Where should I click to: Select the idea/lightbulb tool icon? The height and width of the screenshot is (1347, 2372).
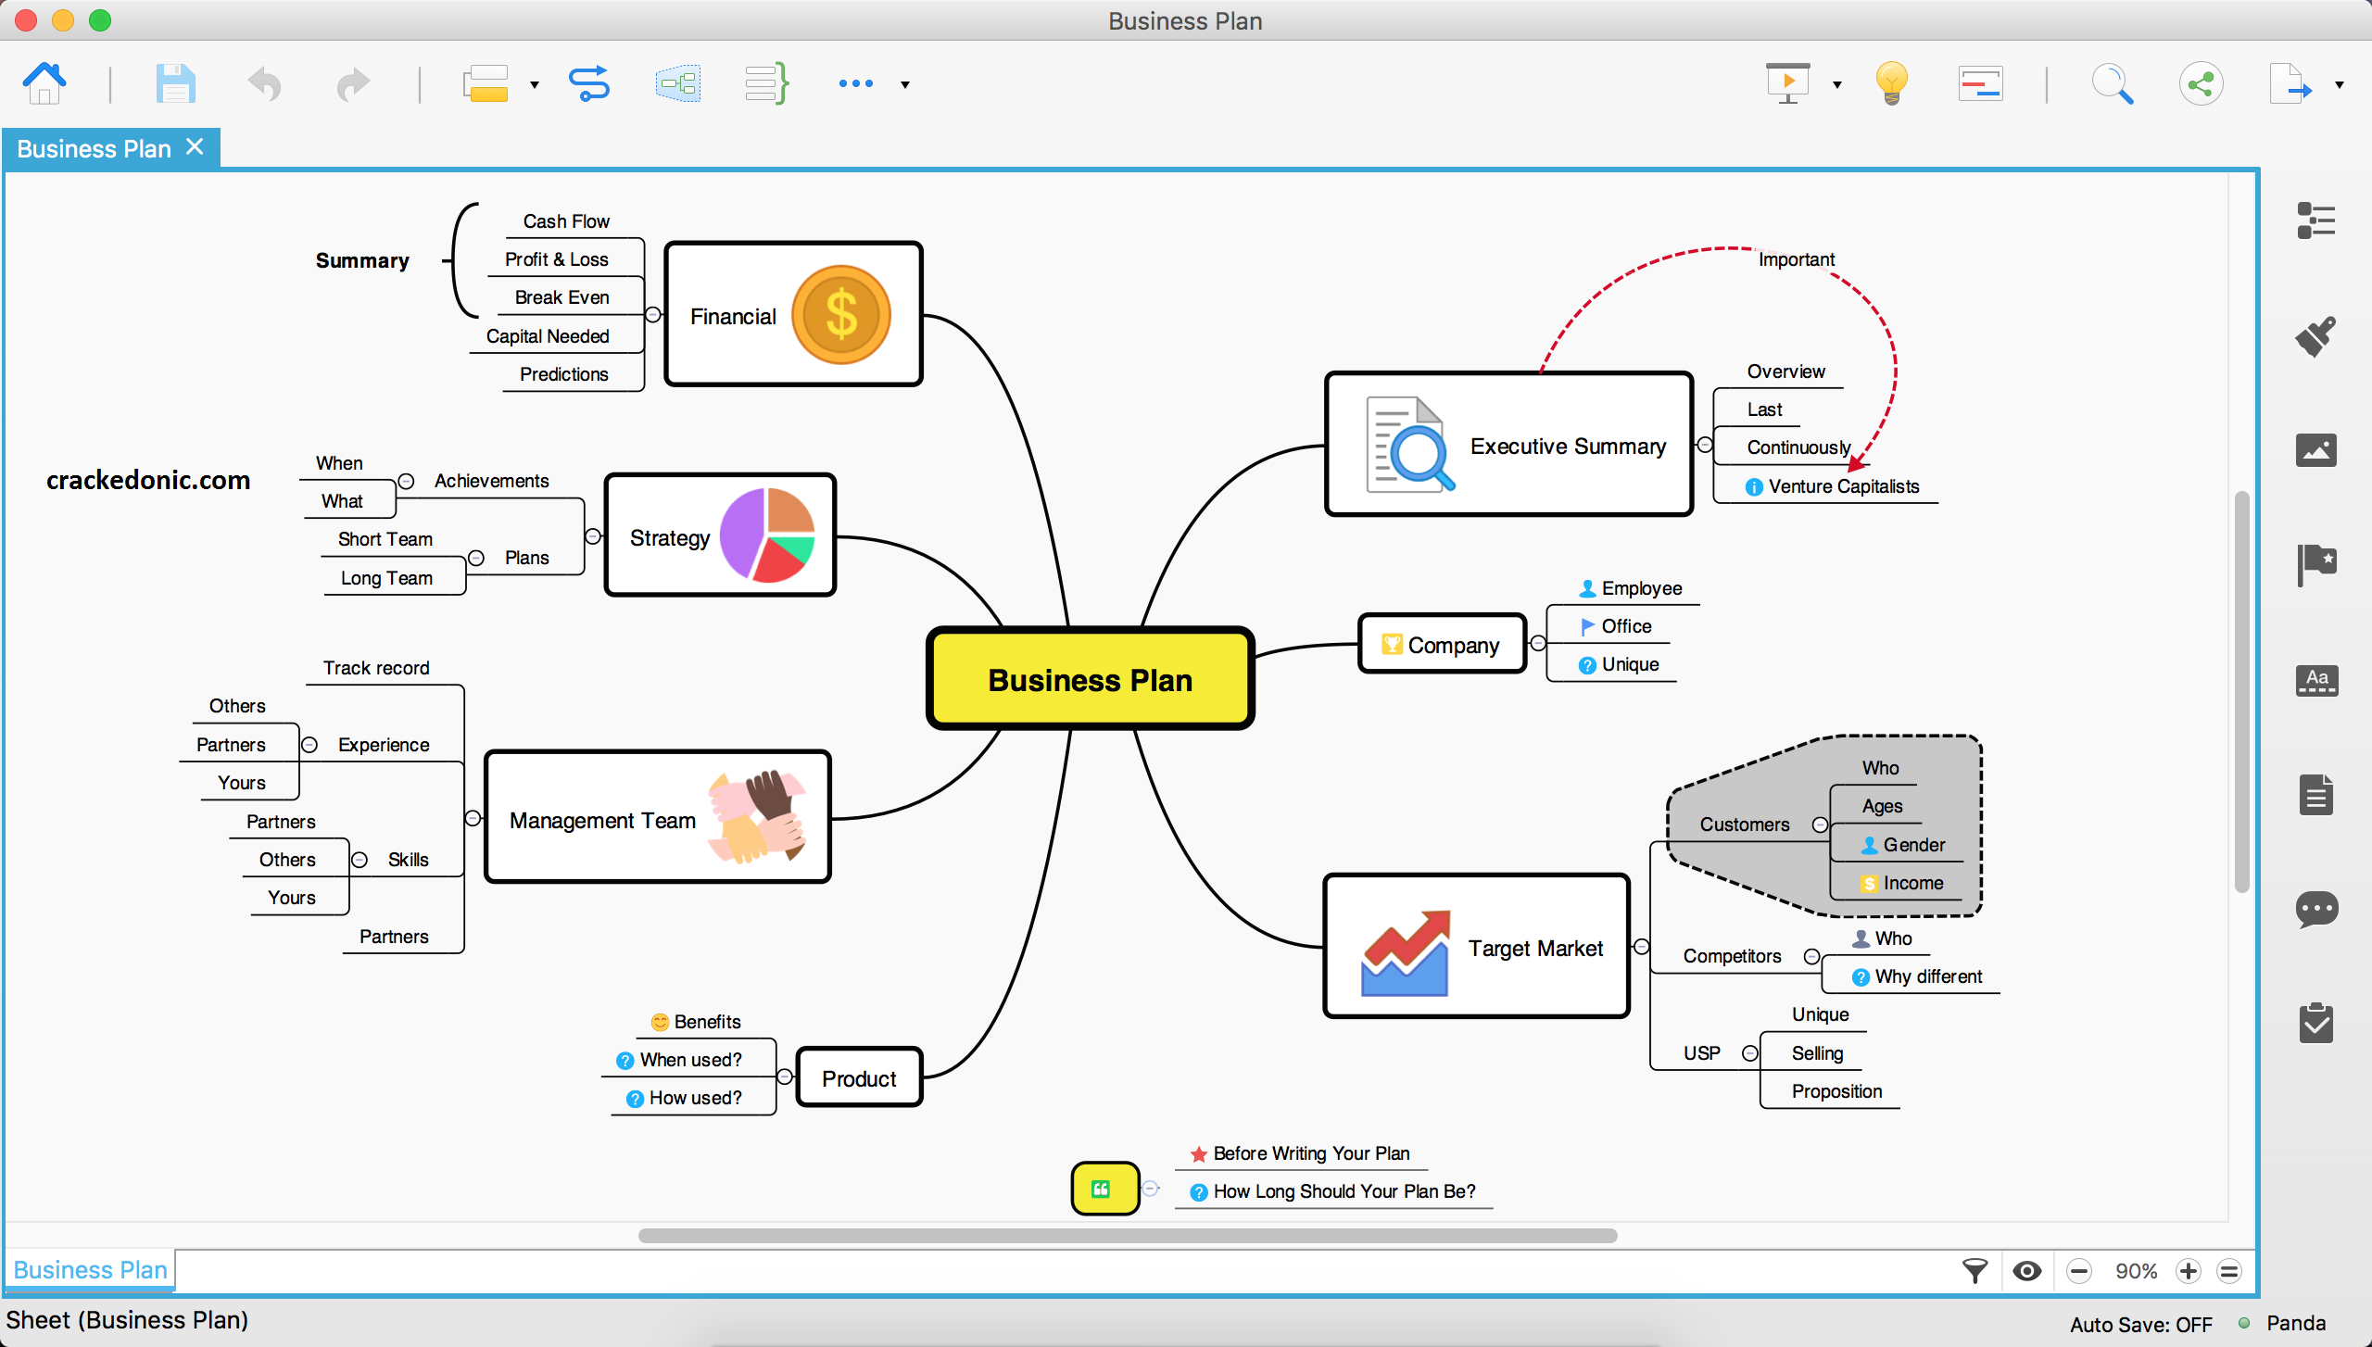coord(1893,84)
